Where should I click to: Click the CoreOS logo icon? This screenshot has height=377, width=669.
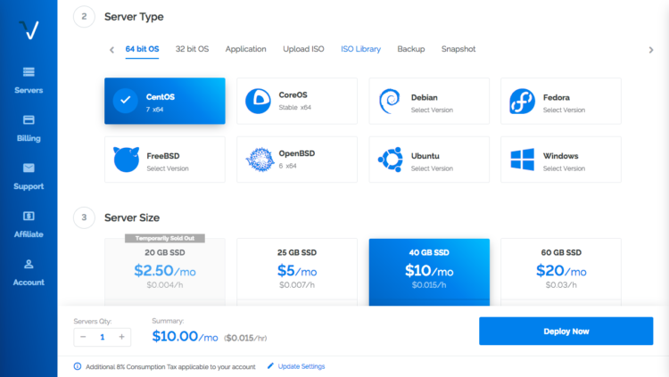(x=258, y=101)
